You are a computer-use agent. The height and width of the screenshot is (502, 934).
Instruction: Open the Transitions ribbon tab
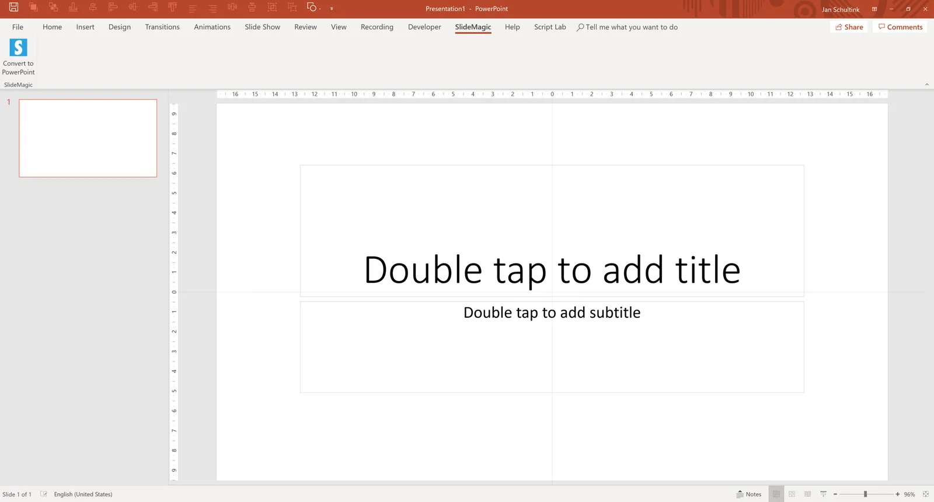[162, 27]
